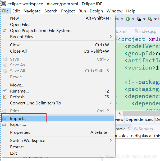Click the Export icon beside Export...
Screen dimensions: 160x161
pos(4,125)
